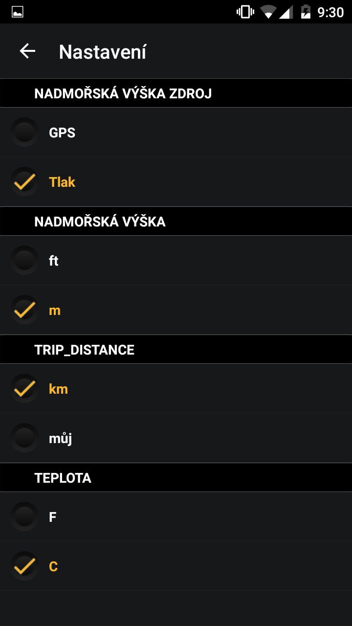Tap the battery status icon
The width and height of the screenshot is (352, 626).
pyautogui.click(x=306, y=12)
